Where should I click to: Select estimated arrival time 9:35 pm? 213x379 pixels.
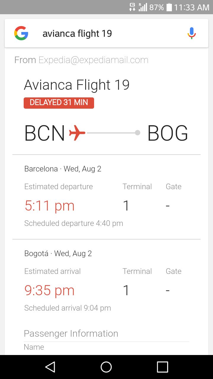tap(49, 290)
